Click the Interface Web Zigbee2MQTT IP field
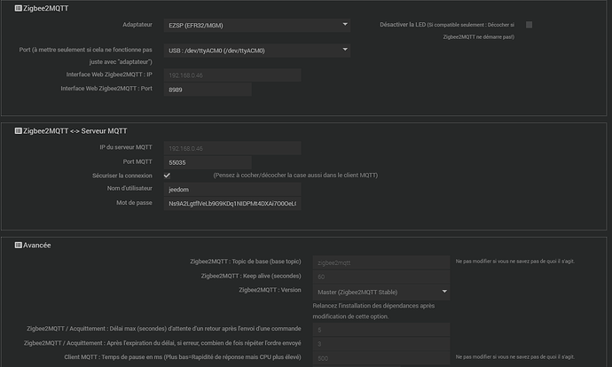Image resolution: width=612 pixels, height=367 pixels. (232, 75)
